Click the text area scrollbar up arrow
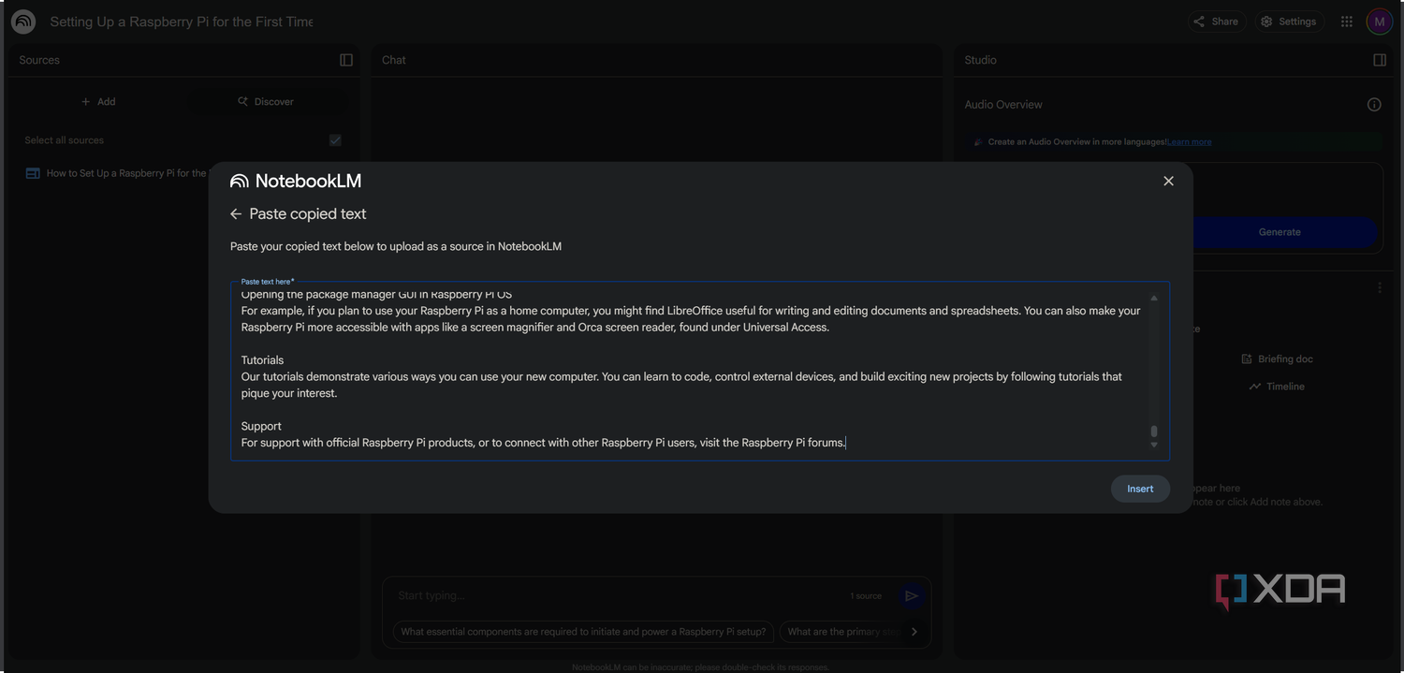 pos(1154,298)
